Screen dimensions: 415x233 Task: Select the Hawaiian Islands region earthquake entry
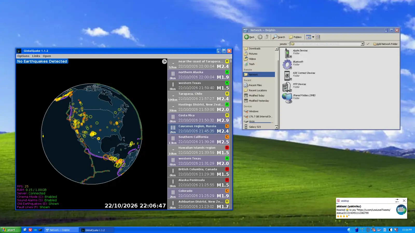pos(198,150)
